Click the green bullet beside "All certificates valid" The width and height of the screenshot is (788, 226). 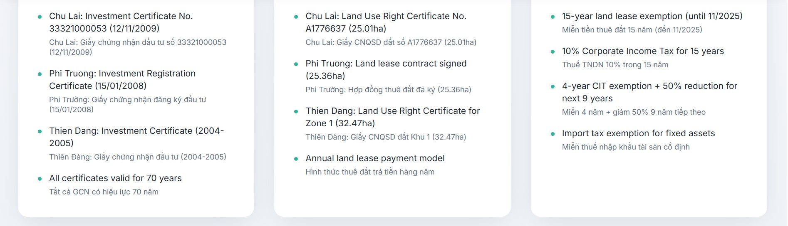click(40, 179)
